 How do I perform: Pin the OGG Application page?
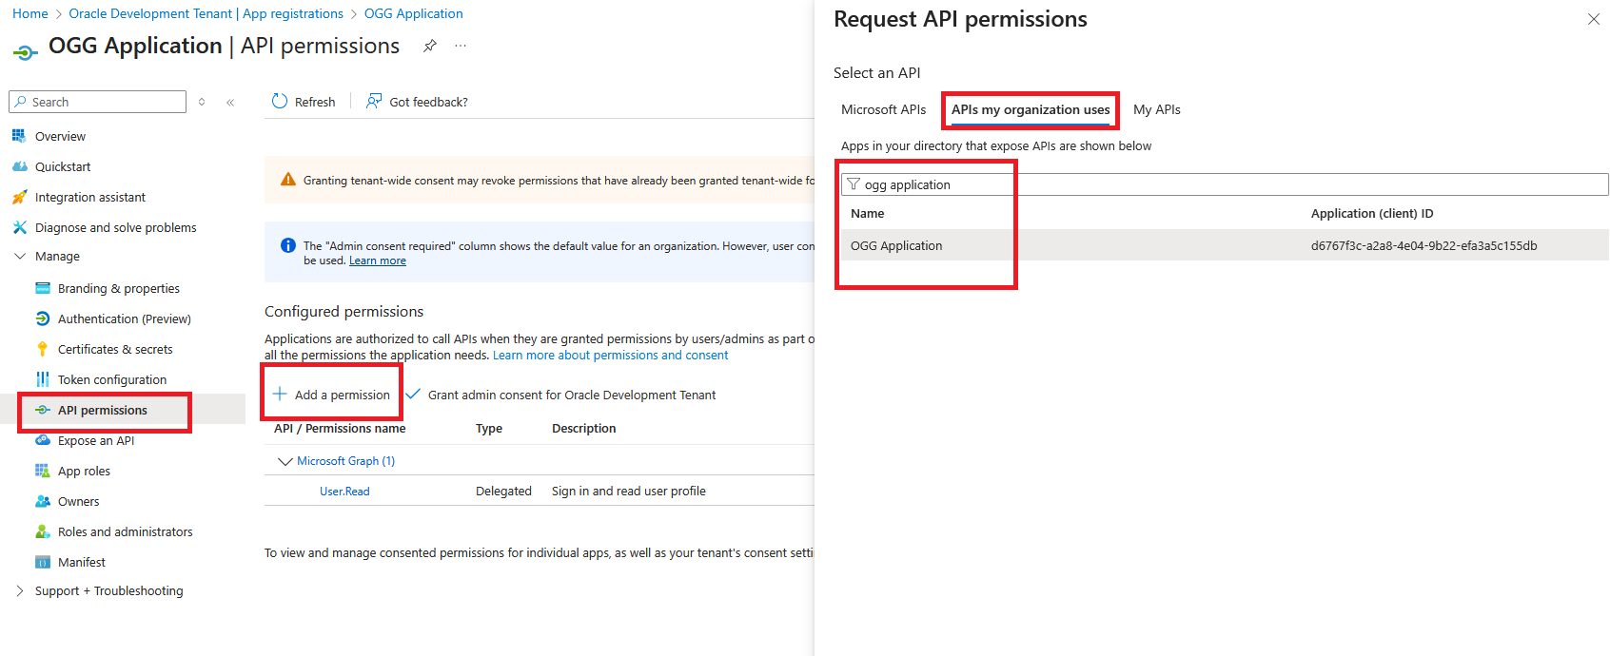[430, 46]
